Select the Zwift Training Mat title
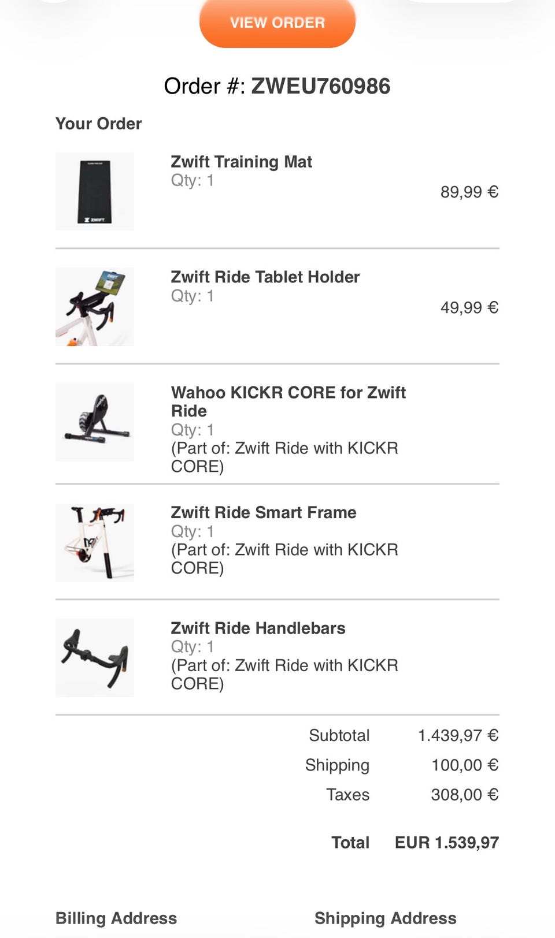 click(241, 162)
